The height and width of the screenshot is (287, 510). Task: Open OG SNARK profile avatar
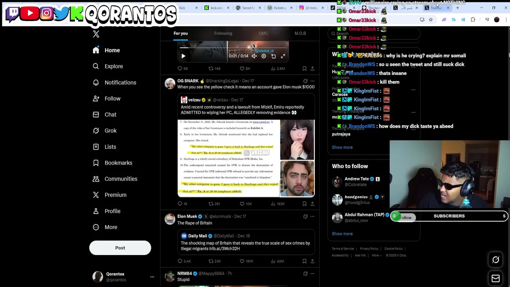170,84
